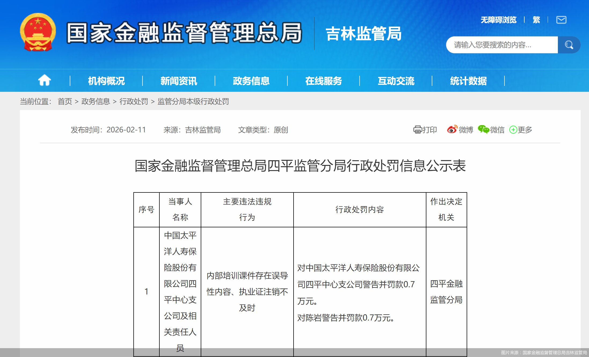Enable 无障碍浏览 accessibility mode
This screenshot has width=589, height=357.
[499, 20]
